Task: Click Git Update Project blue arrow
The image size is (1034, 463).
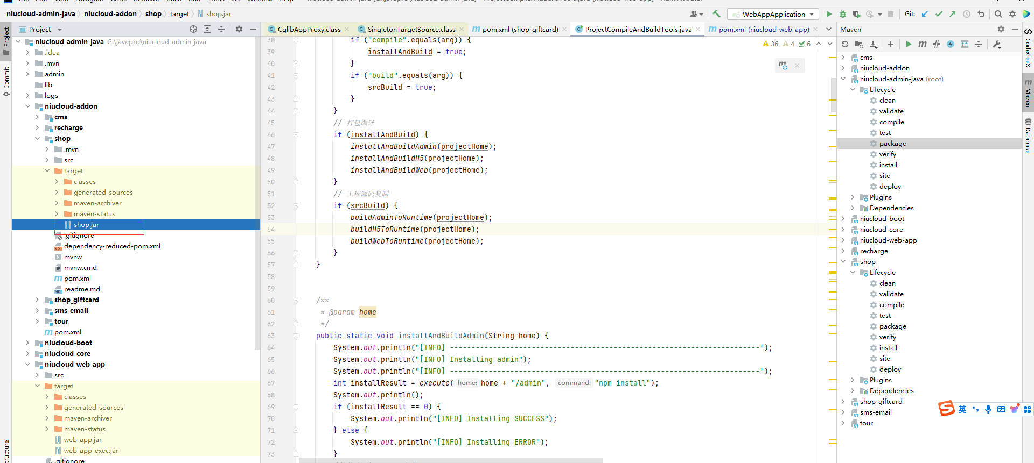Action: 925,14
